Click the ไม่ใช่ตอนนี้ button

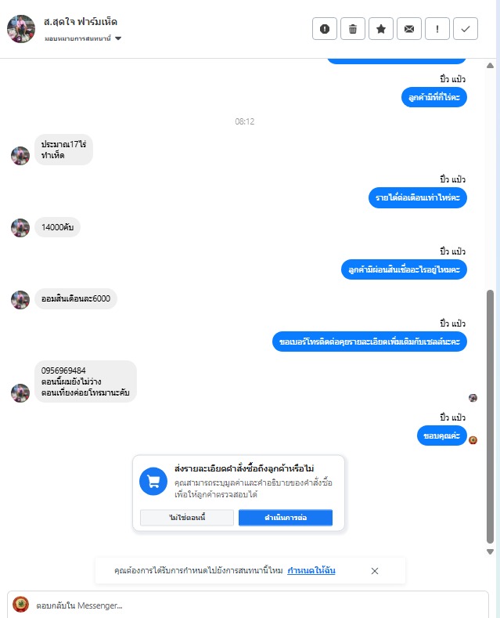pyautogui.click(x=187, y=518)
